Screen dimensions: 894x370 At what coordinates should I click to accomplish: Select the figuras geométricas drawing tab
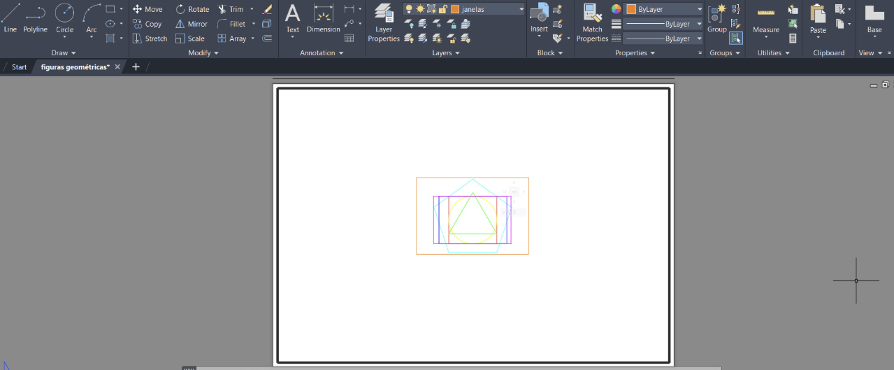tap(75, 67)
